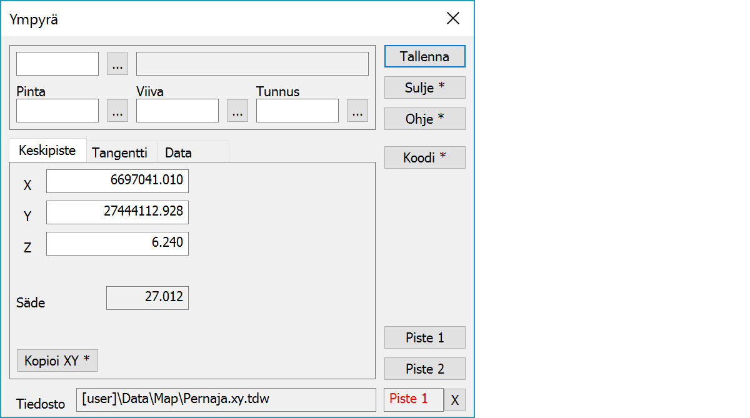Image resolution: width=750 pixels, height=418 pixels.
Task: Open browse button next to Viiva field
Action: point(237,111)
